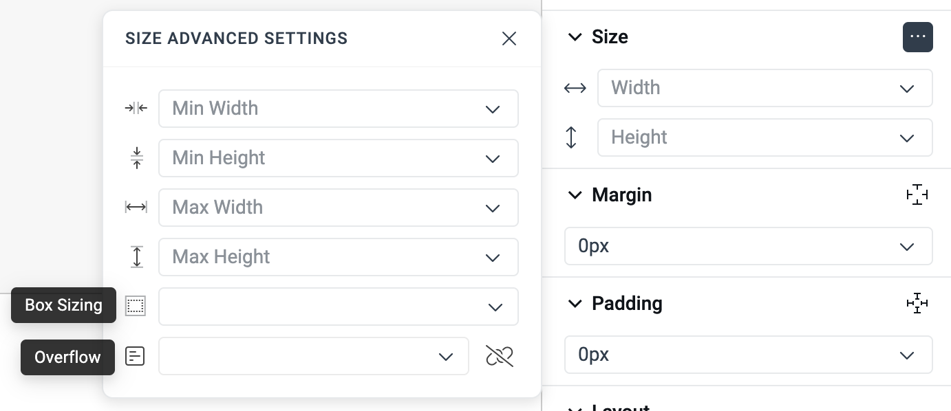Close the Size Advanced Settings panel
Viewport: 951px width, 411px height.
[x=509, y=38]
